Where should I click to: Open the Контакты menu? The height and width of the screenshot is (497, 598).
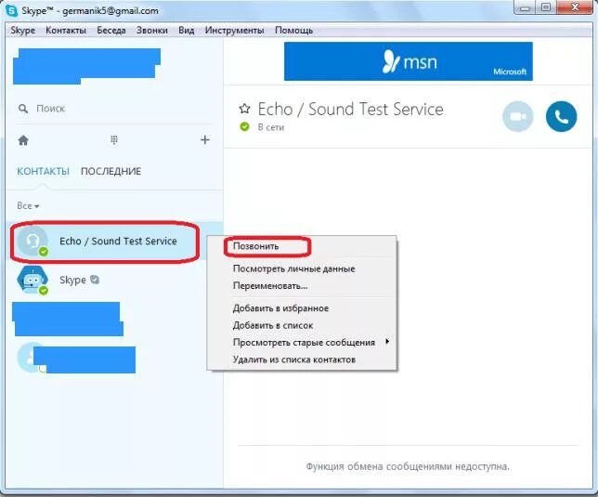pyautogui.click(x=66, y=30)
